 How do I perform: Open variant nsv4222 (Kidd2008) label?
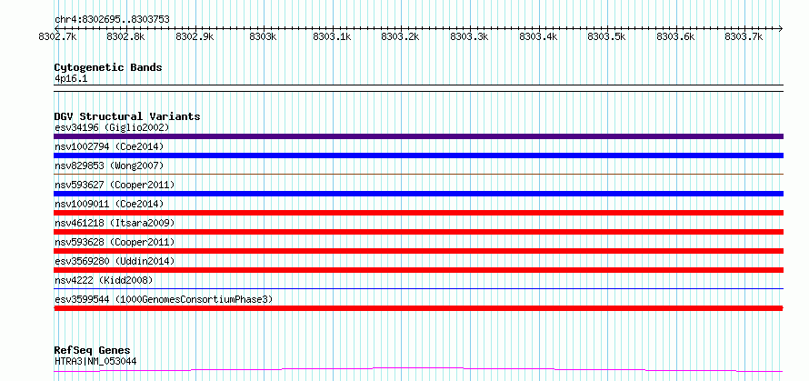[104, 280]
